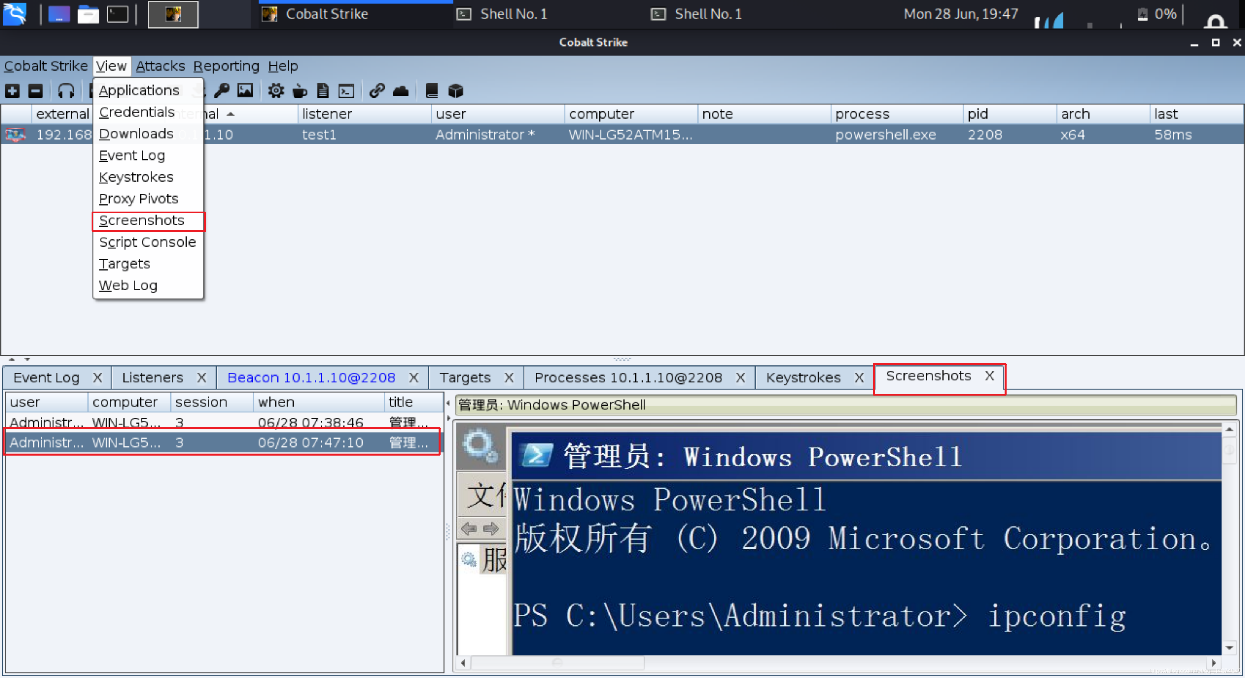Click the coffee cup Java attack icon
The height and width of the screenshot is (678, 1245).
300,91
